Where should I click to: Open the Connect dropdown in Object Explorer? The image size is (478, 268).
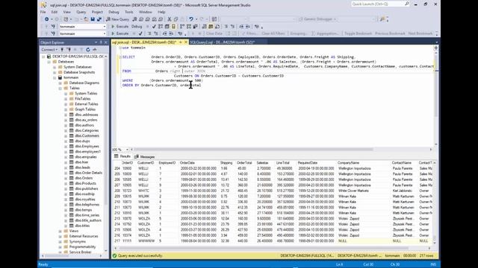pos(49,50)
